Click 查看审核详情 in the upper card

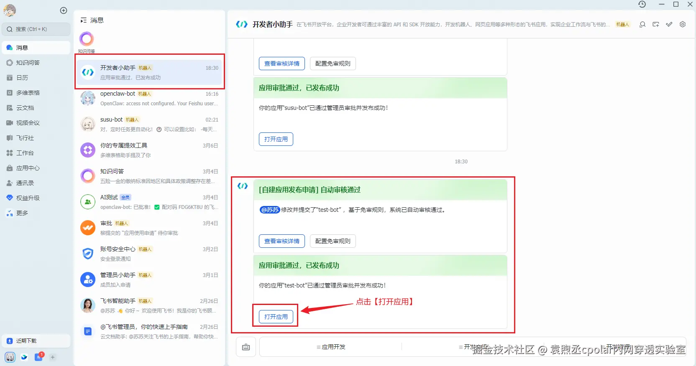(282, 64)
